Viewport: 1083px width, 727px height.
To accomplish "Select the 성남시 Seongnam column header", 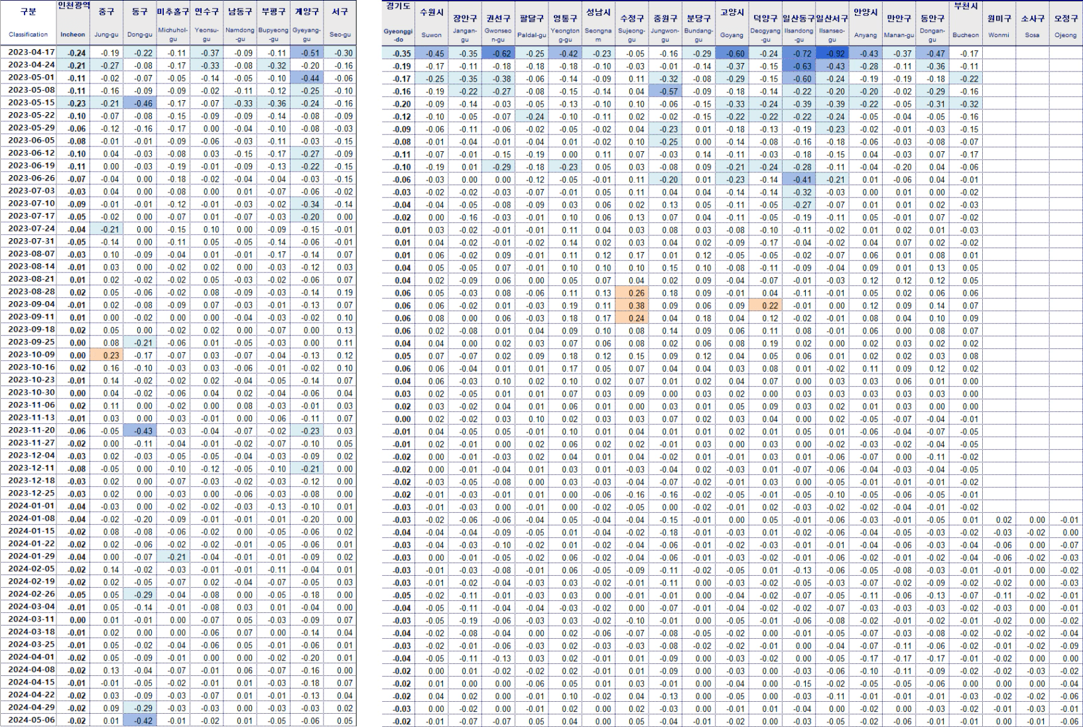I will point(598,23).
